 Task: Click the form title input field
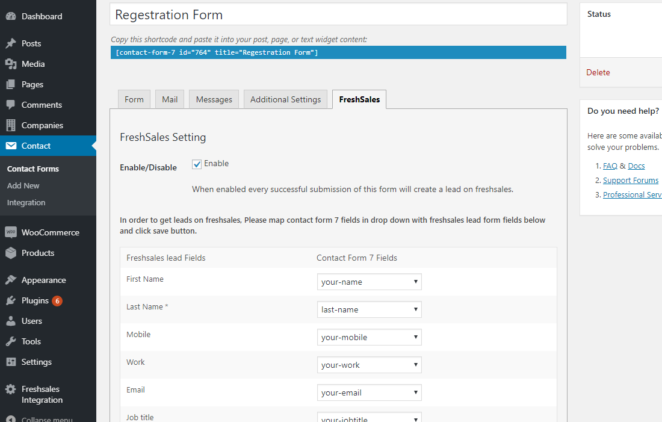pos(338,14)
